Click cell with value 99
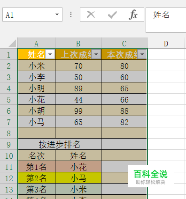This screenshot has height=199, width=186. [x=78, y=111]
